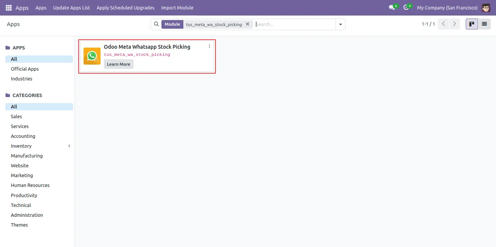The image size is (496, 247).
Task: Open the Apps menu item
Action: point(41,8)
